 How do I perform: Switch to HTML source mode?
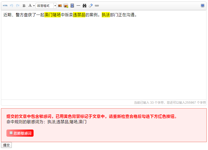coord(5,6)
